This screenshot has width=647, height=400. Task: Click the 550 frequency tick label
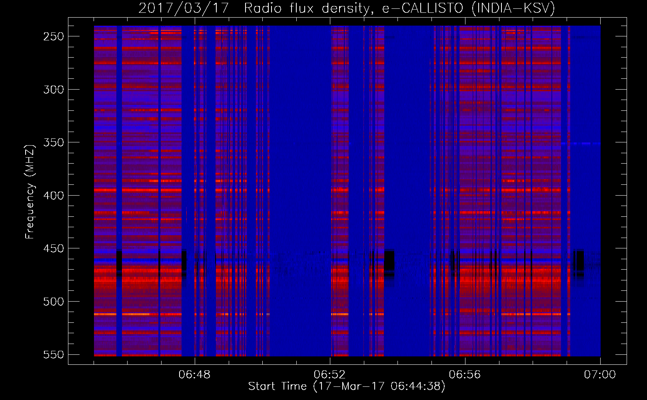point(54,355)
